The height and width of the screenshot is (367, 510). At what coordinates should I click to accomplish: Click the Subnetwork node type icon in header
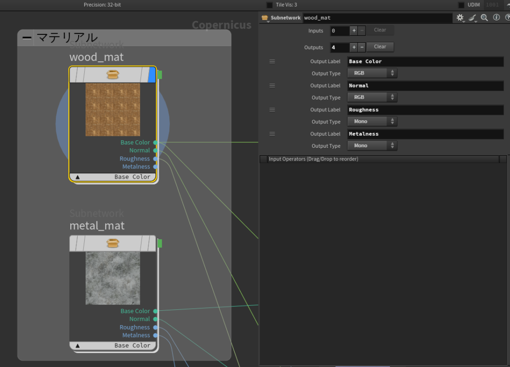[x=265, y=18]
